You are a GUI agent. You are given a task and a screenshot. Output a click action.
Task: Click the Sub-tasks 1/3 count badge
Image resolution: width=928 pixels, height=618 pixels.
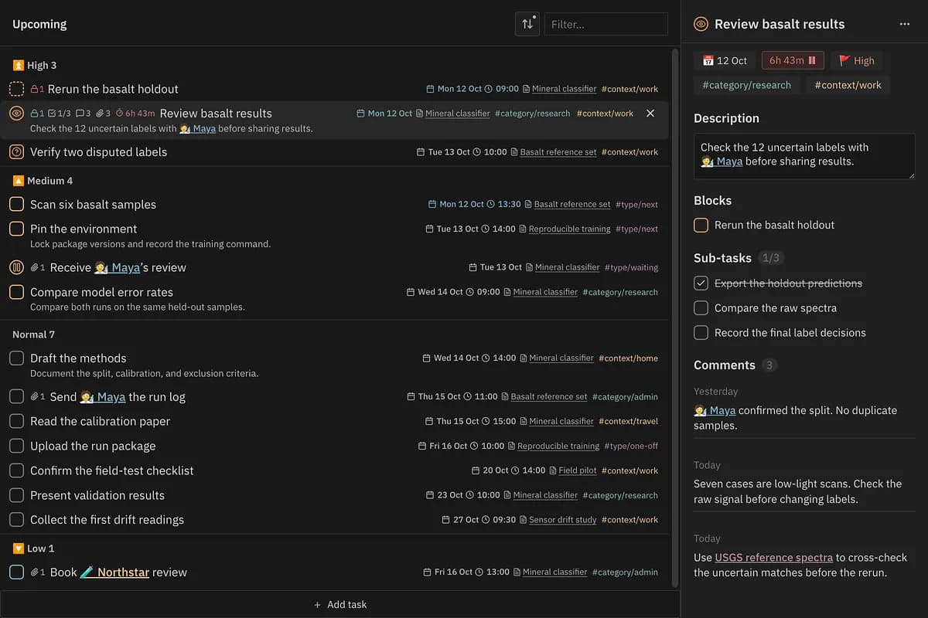[771, 258]
